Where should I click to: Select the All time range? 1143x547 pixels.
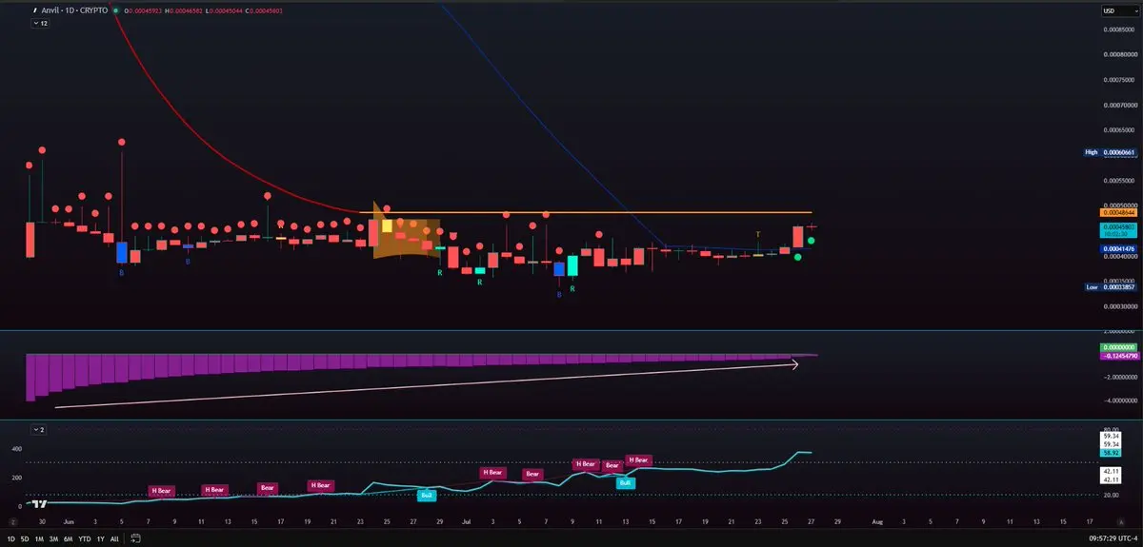(x=114, y=538)
